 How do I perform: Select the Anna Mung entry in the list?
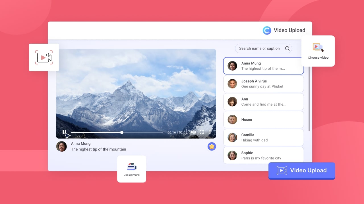tap(263, 66)
